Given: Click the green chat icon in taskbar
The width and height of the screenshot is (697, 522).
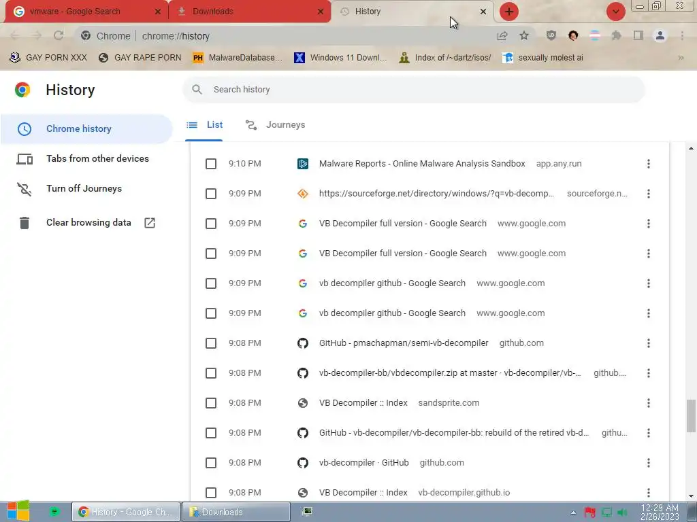Looking at the screenshot, I should click(x=54, y=512).
